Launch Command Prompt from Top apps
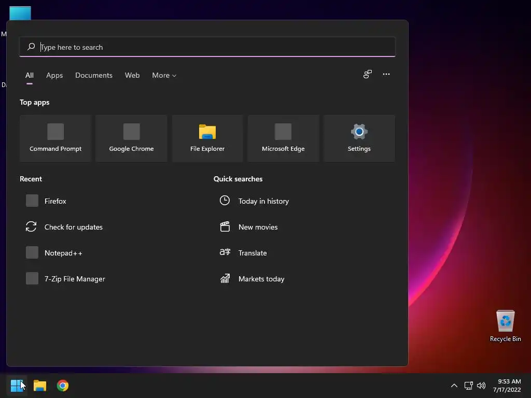531x398 pixels. tap(55, 138)
